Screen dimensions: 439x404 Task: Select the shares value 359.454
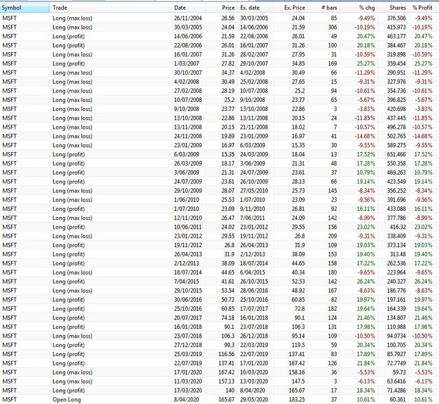point(396,64)
